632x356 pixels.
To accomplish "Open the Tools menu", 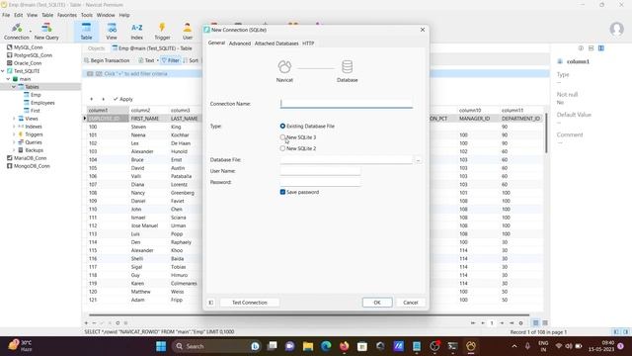I will [x=87, y=15].
